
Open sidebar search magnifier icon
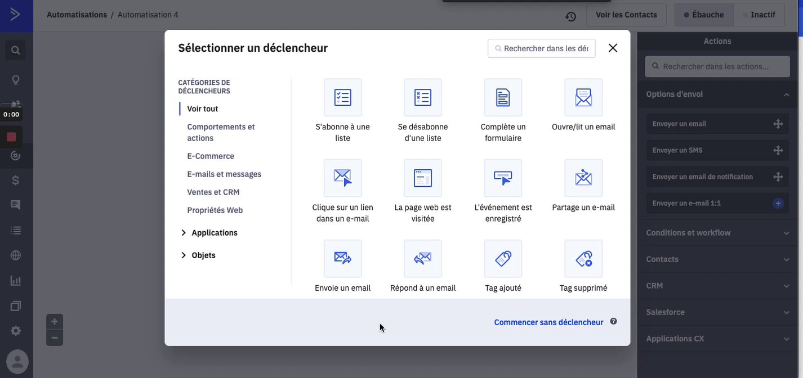[x=16, y=50]
